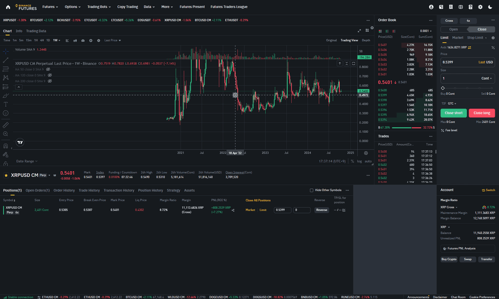Show both sides order book view icon

click(380, 31)
